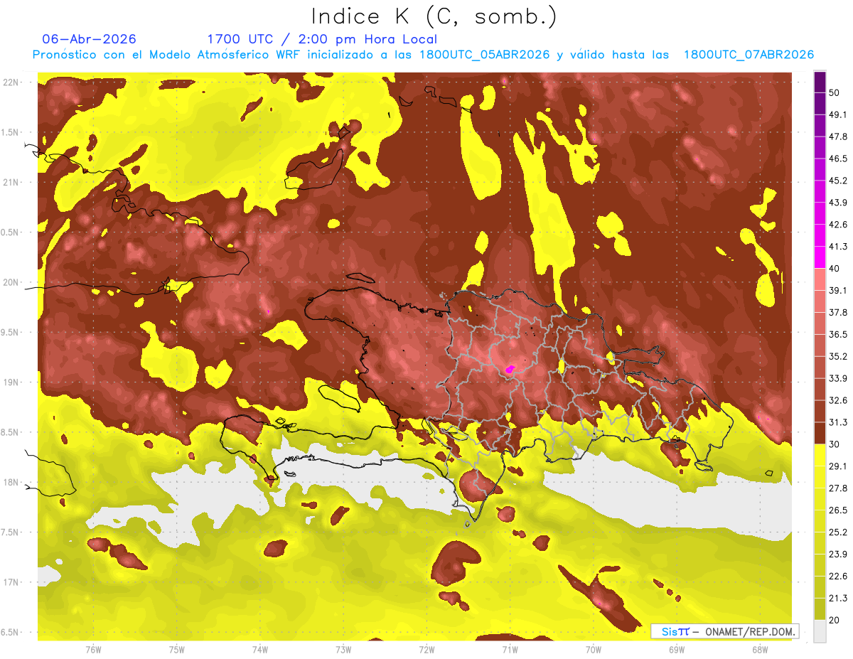This screenshot has width=853, height=659.
Task: Click the dark purple 50 color swatch
Action: tap(820, 82)
